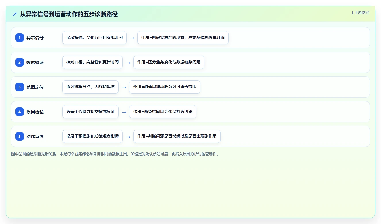Viewport: 381px width, 224px height.
Task: Click the 作用=判断问题是否缓解 result box
Action: [x=177, y=136]
